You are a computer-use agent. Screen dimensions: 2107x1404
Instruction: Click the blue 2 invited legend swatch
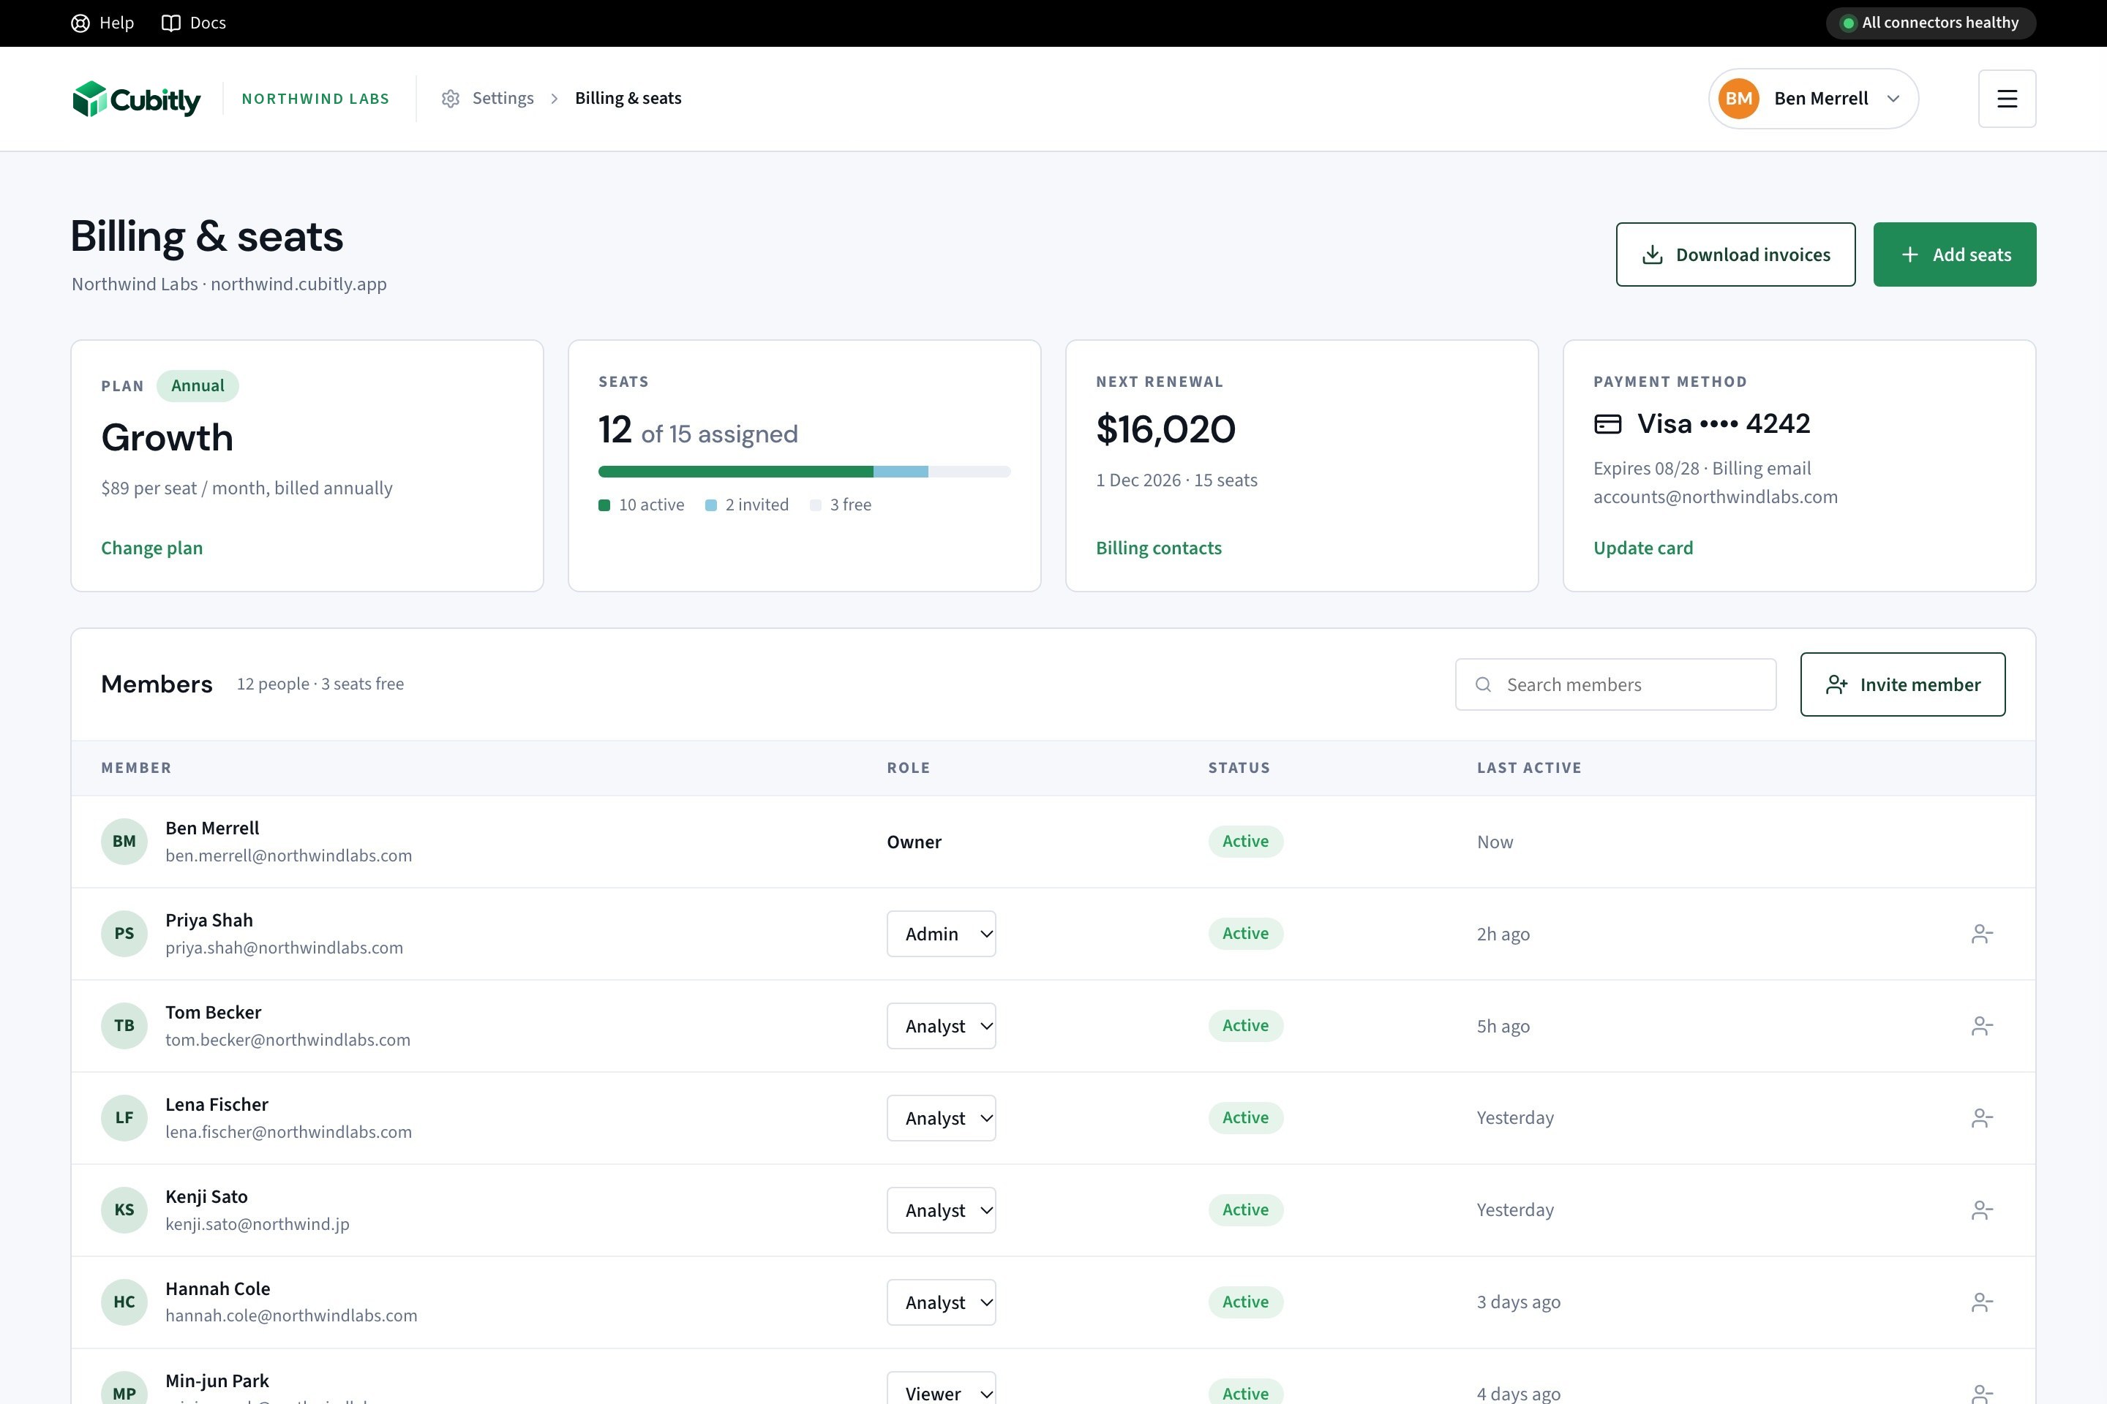711,505
